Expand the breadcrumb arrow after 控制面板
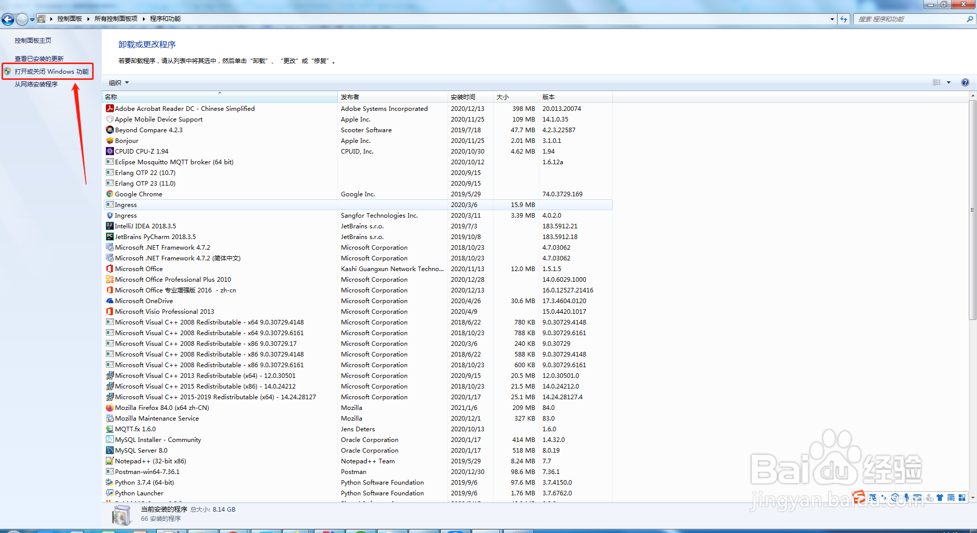This screenshot has height=533, width=977. tap(88, 19)
